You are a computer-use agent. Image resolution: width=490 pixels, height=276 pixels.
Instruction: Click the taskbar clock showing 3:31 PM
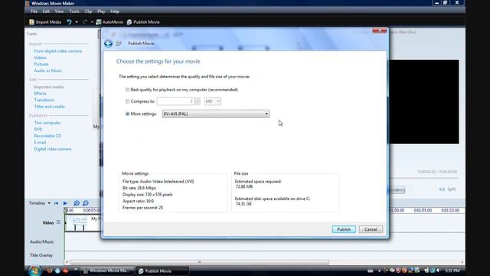point(452,271)
